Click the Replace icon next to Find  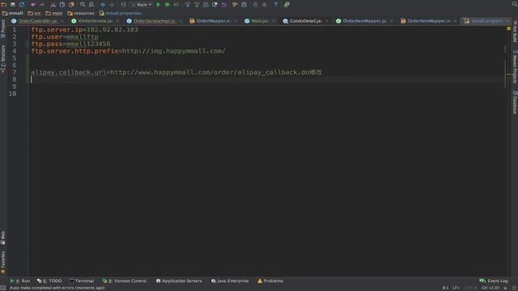[91, 5]
